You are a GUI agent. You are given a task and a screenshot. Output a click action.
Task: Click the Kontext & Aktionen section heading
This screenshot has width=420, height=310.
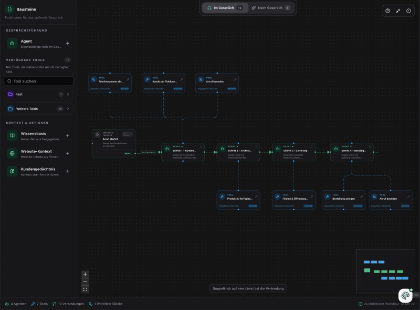coord(27,123)
